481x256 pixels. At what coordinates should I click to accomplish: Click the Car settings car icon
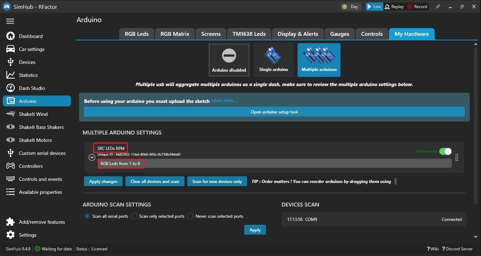click(x=11, y=49)
